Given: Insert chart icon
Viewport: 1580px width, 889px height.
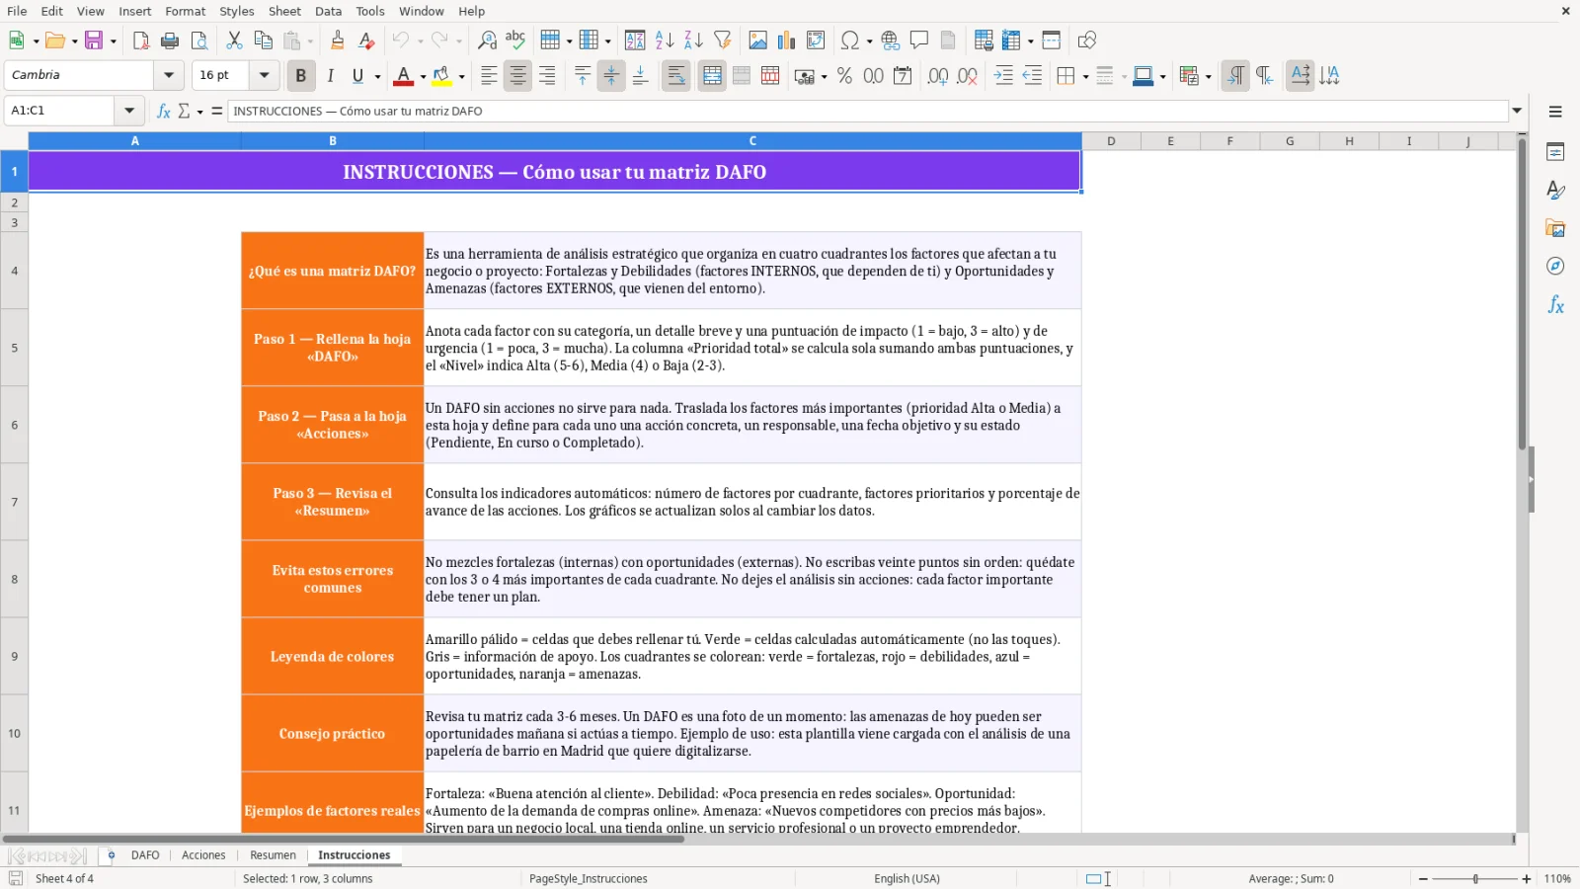Looking at the screenshot, I should [786, 40].
